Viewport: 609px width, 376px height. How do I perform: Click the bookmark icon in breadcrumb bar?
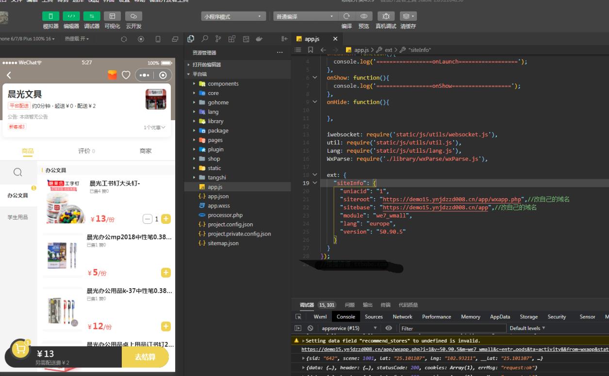(311, 50)
